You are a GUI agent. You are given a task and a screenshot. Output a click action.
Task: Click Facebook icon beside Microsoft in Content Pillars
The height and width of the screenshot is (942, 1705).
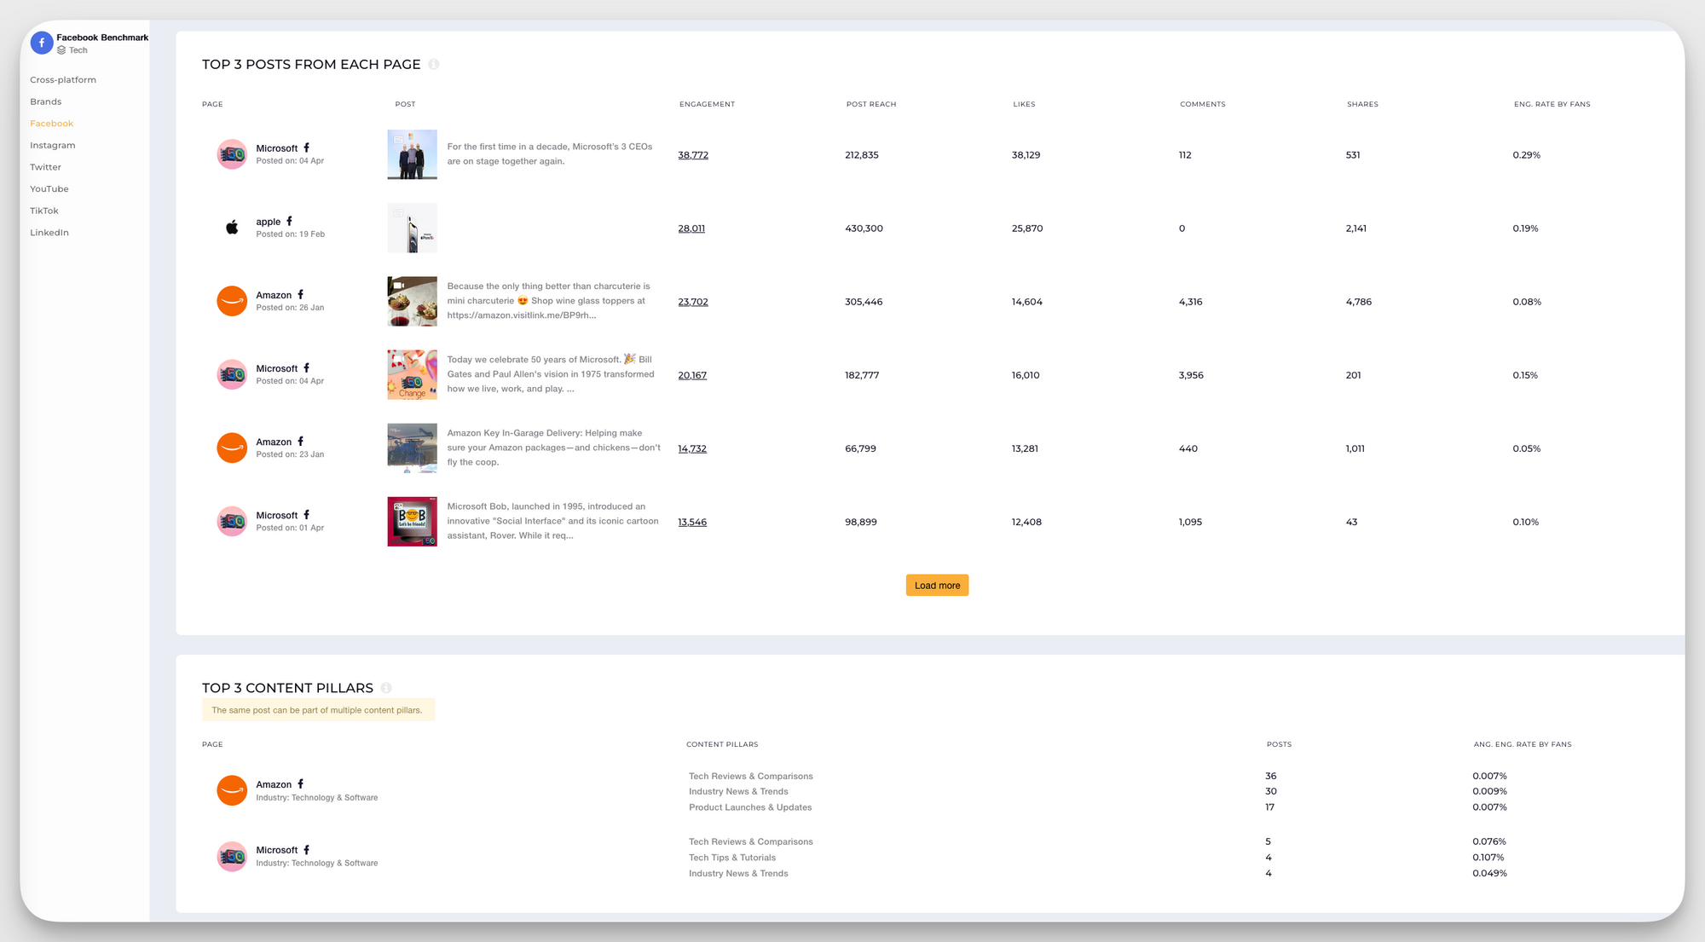click(x=306, y=850)
